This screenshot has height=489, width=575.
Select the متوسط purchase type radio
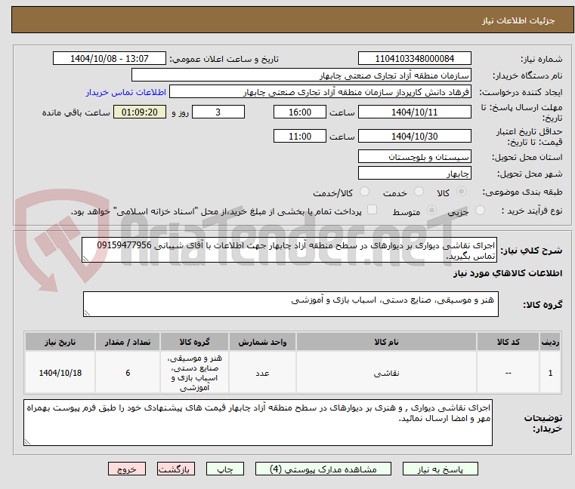[x=431, y=211]
